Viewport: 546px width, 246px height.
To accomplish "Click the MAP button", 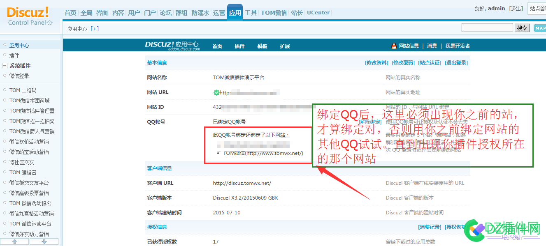I will (x=540, y=28).
